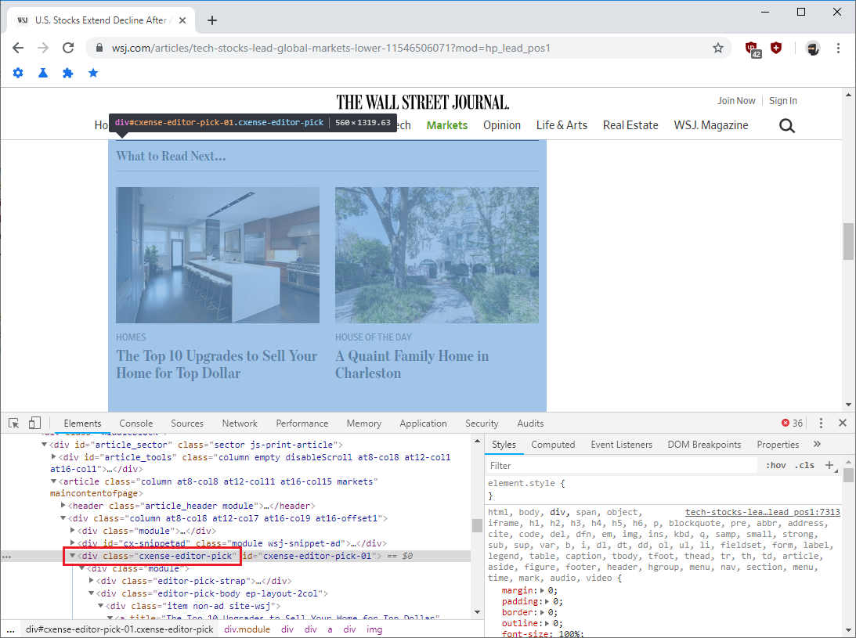Screen dimensions: 856x638
Task: Open the Security tab
Action: pos(482,424)
